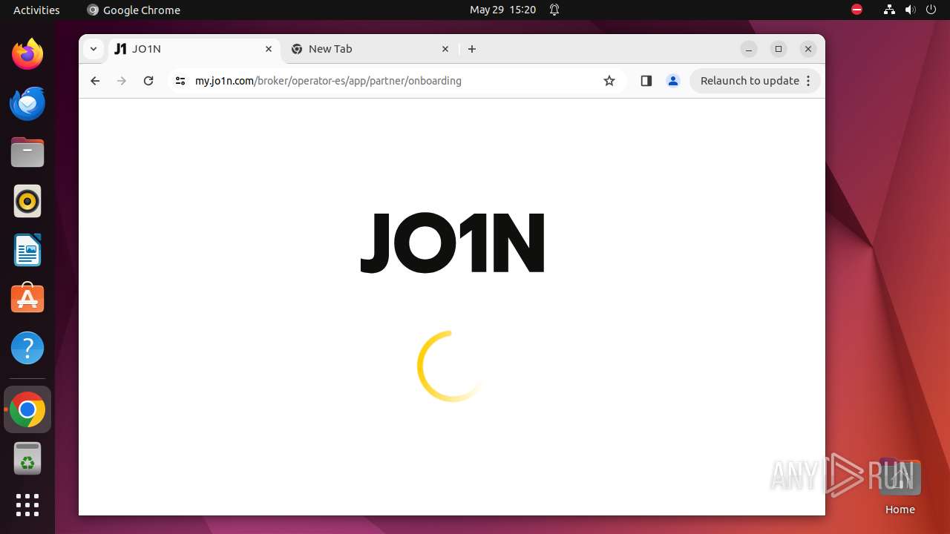Viewport: 950px width, 534px height.
Task: Minimize the Chrome window
Action: (749, 49)
